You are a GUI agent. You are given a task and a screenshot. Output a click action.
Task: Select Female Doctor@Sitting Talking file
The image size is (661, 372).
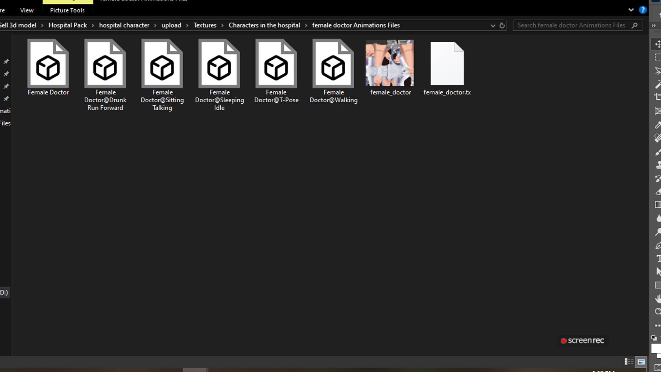click(162, 75)
